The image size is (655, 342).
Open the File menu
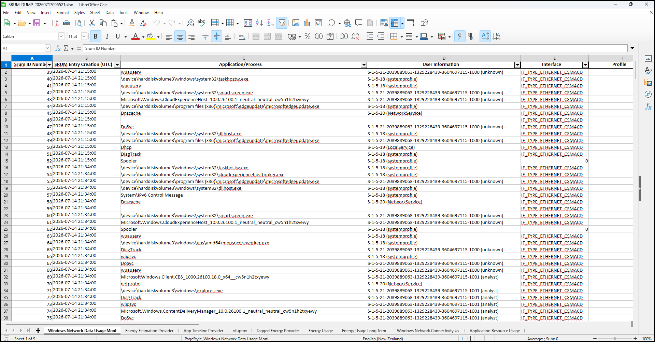pyautogui.click(x=6, y=13)
